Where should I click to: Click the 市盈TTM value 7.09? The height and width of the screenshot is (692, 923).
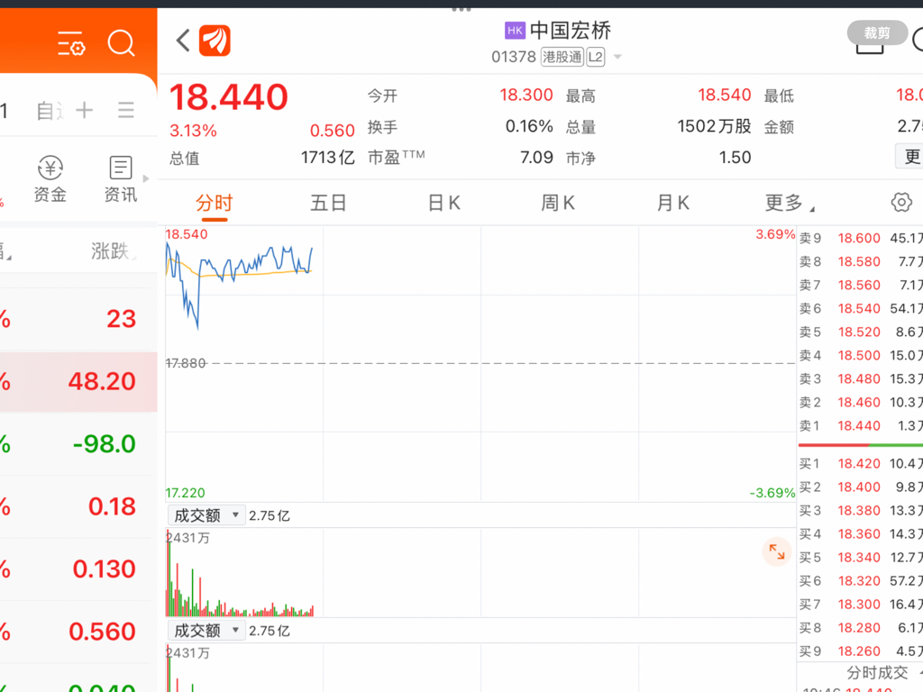click(x=536, y=158)
